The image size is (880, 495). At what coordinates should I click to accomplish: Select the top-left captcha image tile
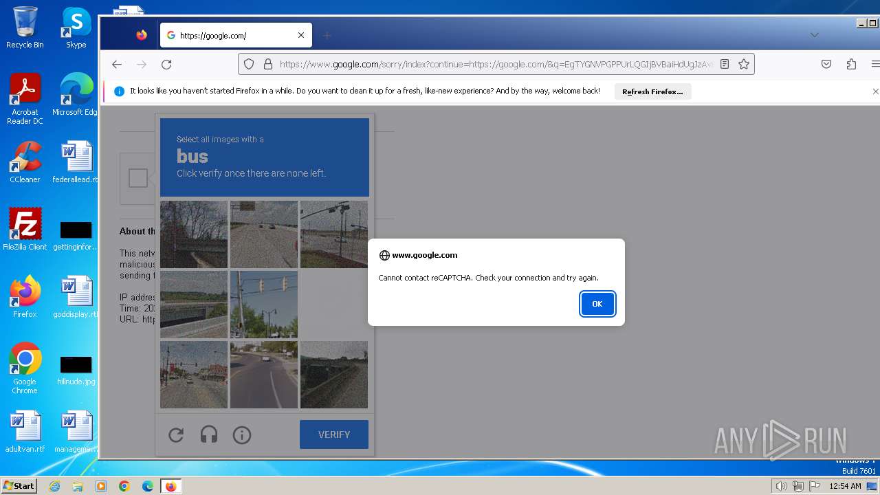click(x=194, y=234)
